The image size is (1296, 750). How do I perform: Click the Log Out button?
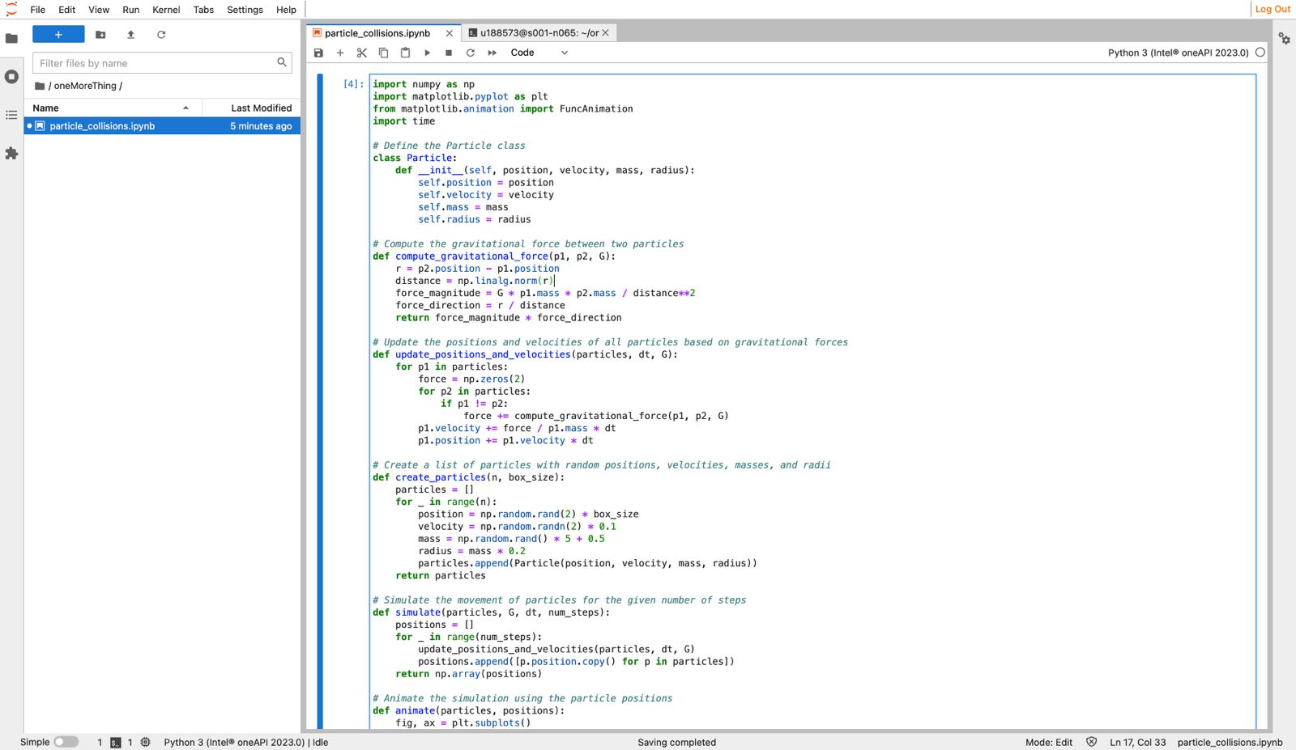pos(1271,9)
